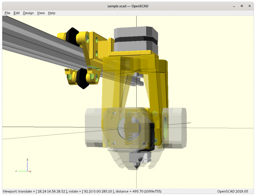Open the Design menu
This screenshot has width=256, height=196.
[x=28, y=13]
